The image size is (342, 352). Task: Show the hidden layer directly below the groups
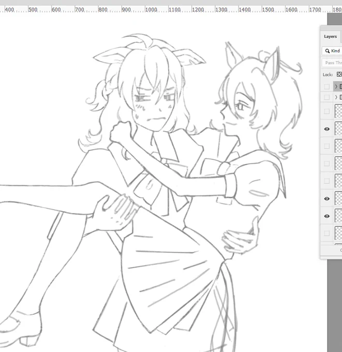click(327, 111)
